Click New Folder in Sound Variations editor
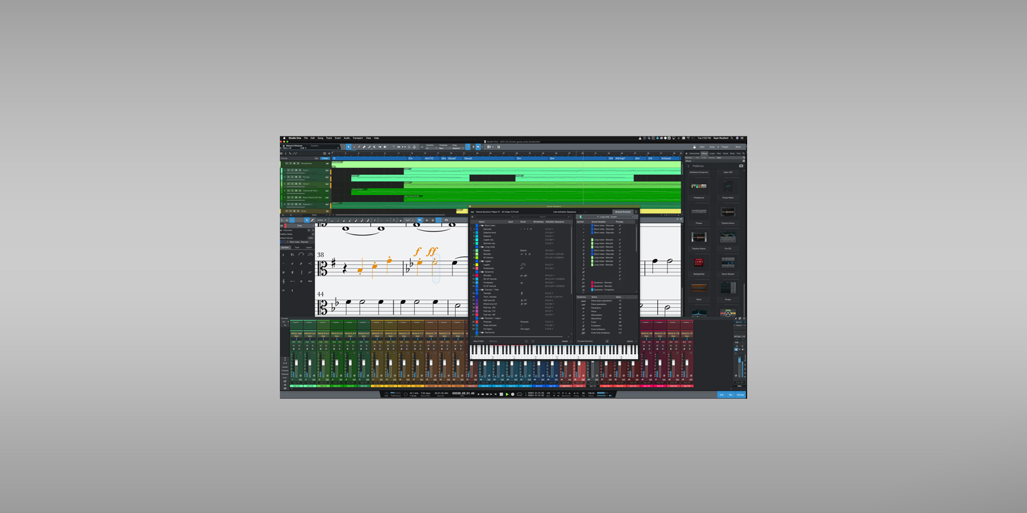The height and width of the screenshot is (513, 1027). (478, 341)
